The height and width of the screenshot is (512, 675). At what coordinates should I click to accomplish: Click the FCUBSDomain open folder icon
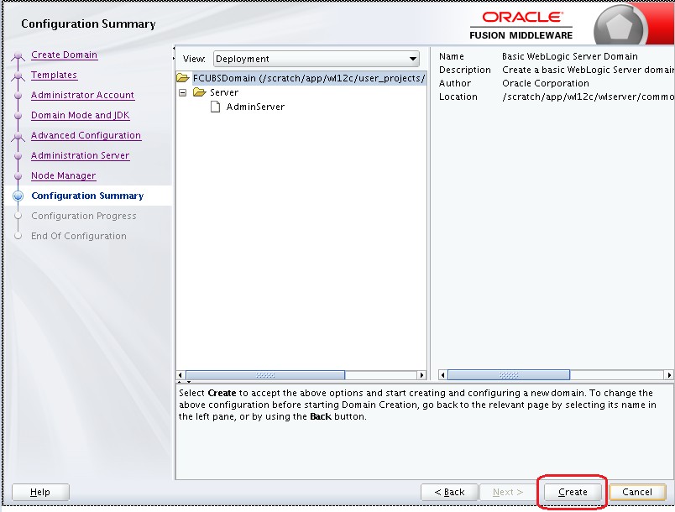pyautogui.click(x=183, y=78)
